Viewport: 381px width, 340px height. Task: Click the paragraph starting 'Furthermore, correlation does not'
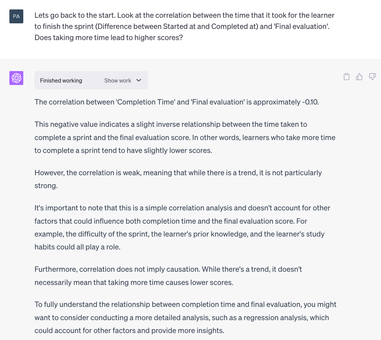coord(168,276)
